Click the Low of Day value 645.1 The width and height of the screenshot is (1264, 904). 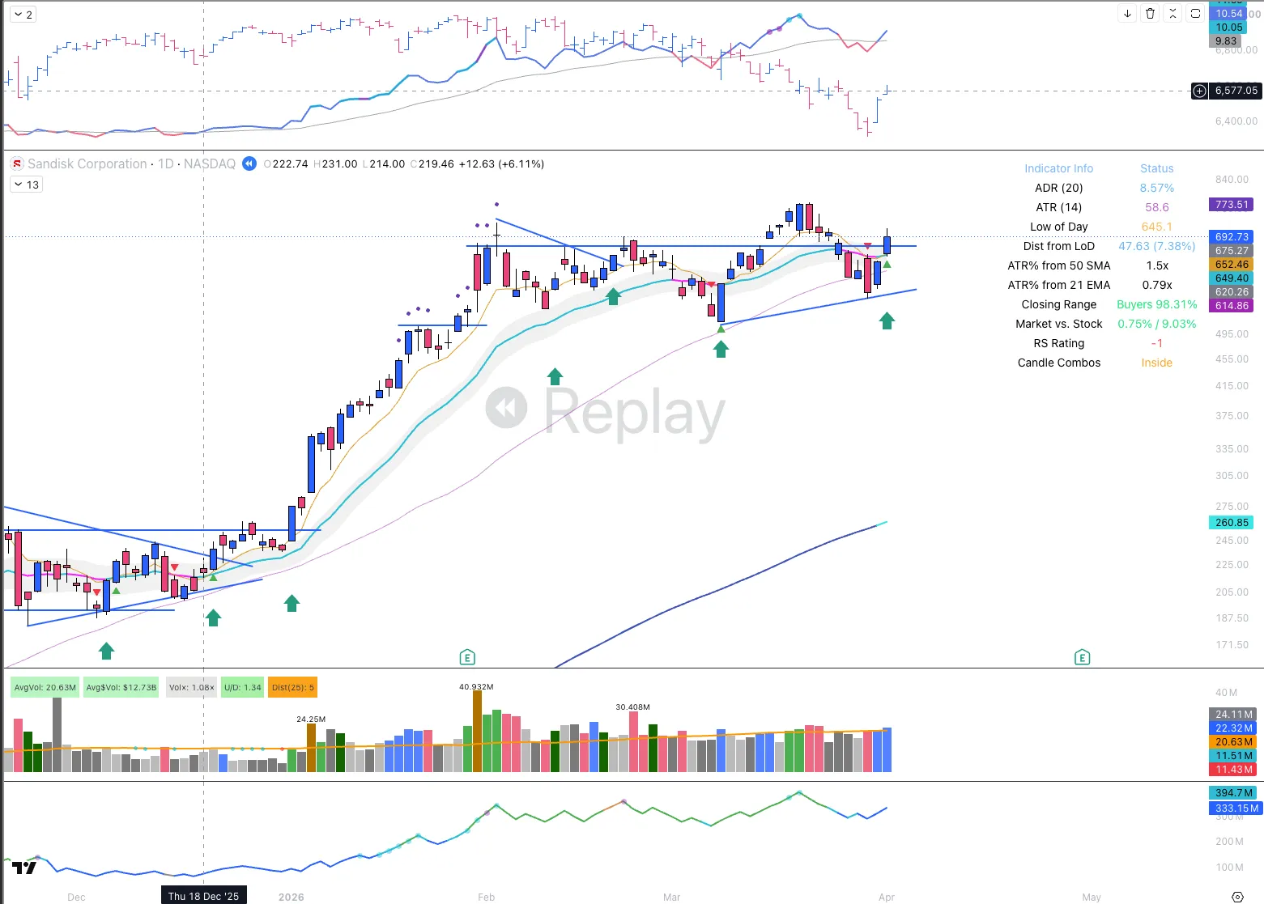coord(1156,227)
